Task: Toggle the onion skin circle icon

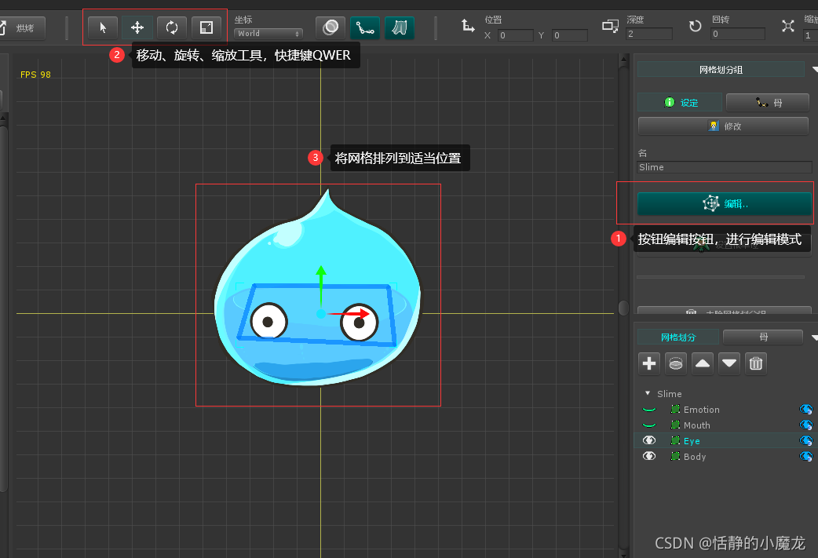Action: point(330,27)
